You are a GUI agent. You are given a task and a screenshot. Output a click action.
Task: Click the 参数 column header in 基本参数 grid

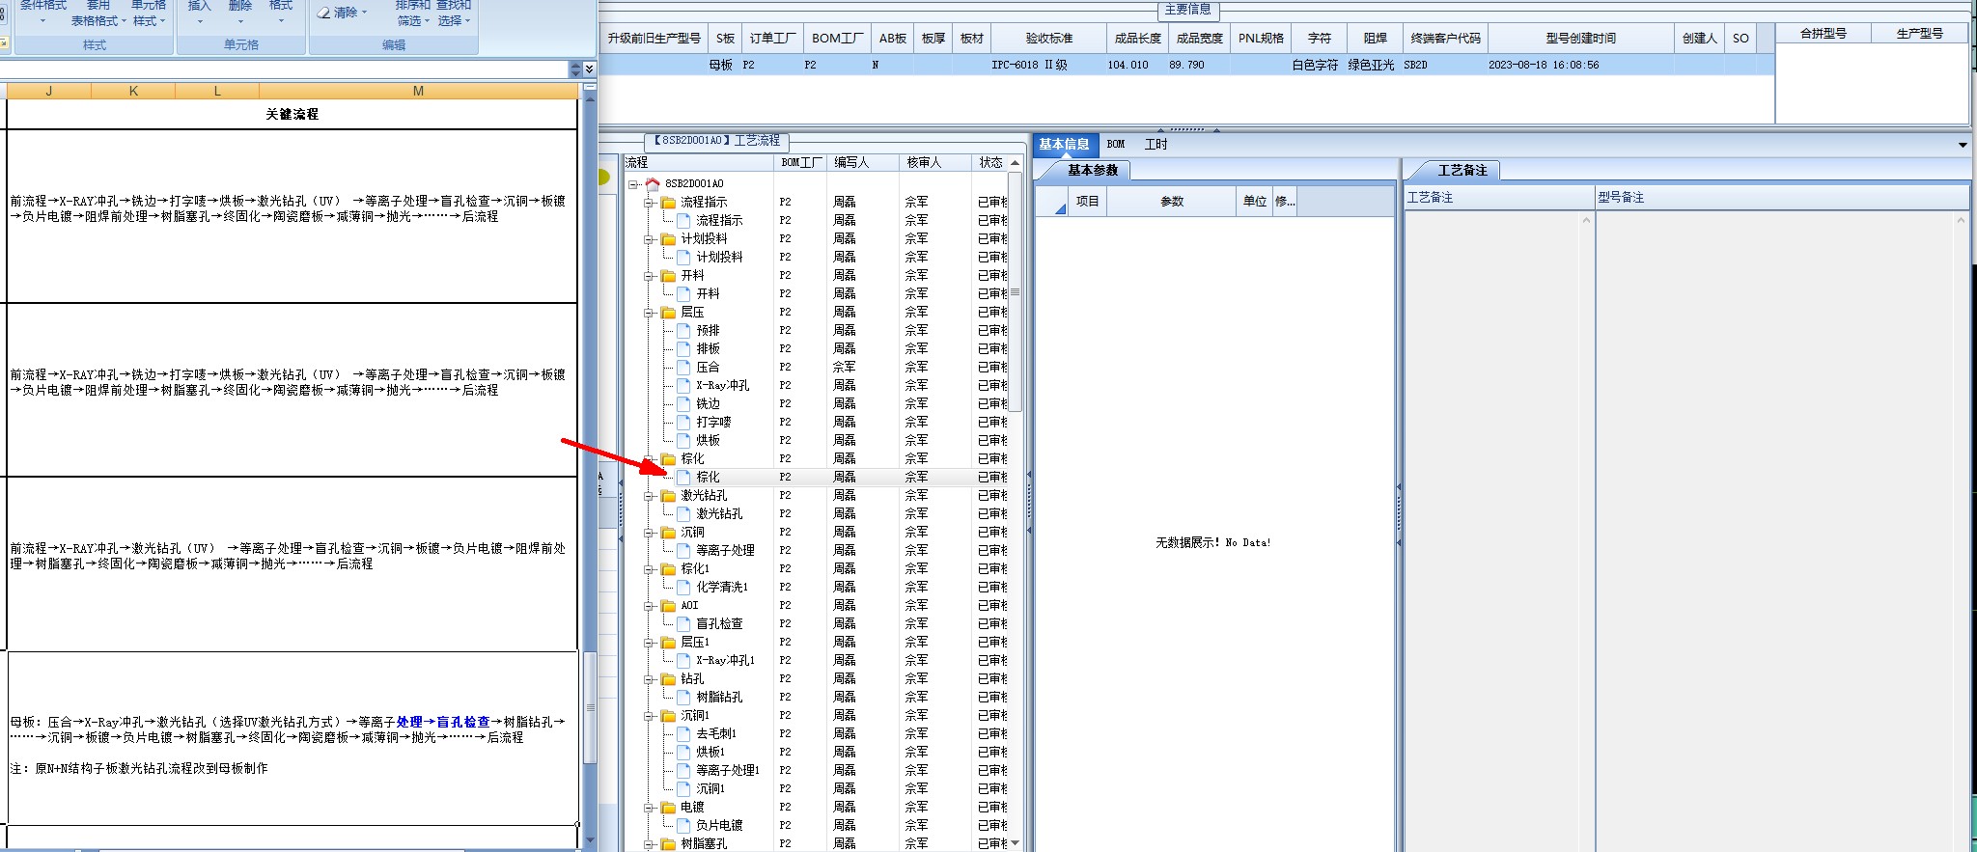pos(1172,201)
